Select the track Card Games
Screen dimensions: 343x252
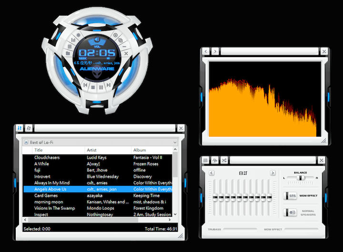tap(46, 195)
